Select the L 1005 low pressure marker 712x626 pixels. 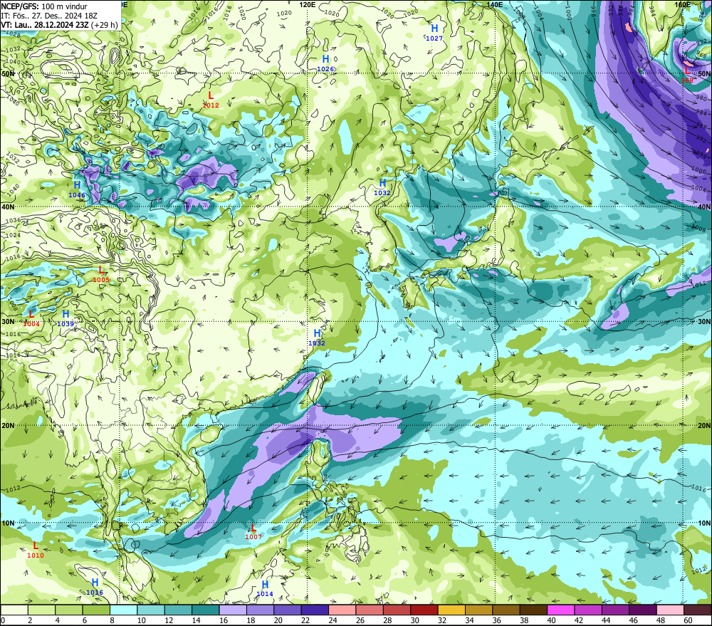pyautogui.click(x=101, y=274)
